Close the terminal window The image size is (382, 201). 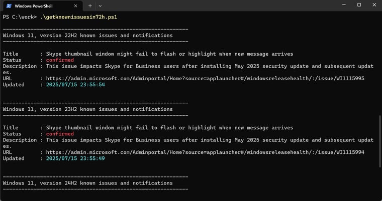(x=374, y=5)
